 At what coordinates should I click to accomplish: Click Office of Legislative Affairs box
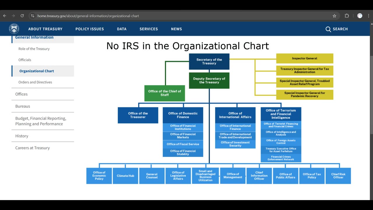pos(178,176)
